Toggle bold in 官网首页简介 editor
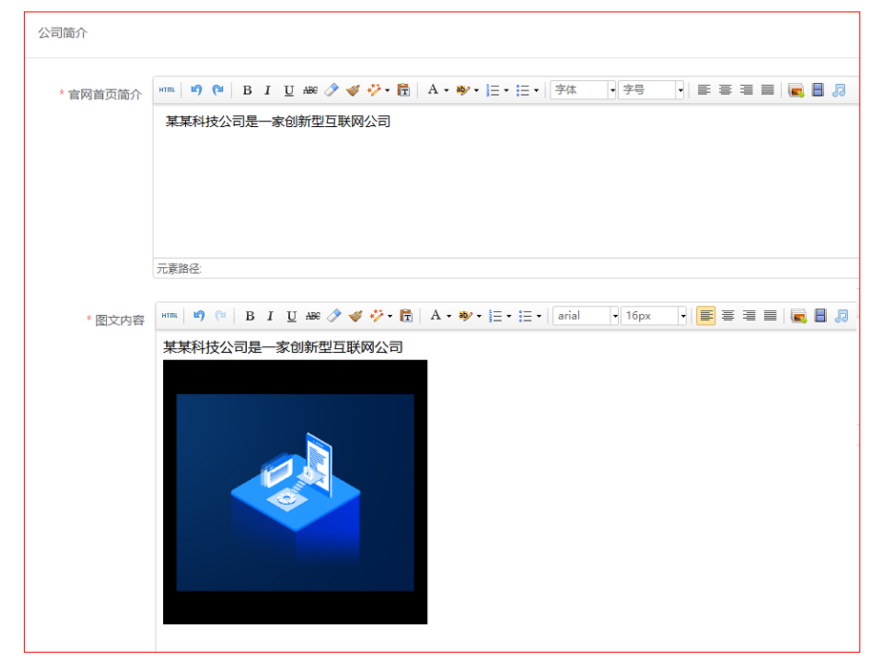Image resolution: width=887 pixels, height=667 pixels. pos(247,90)
